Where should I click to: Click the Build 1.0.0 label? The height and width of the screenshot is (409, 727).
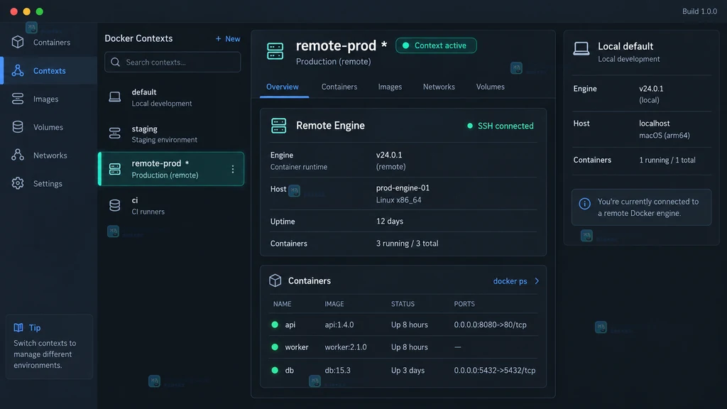pyautogui.click(x=699, y=11)
